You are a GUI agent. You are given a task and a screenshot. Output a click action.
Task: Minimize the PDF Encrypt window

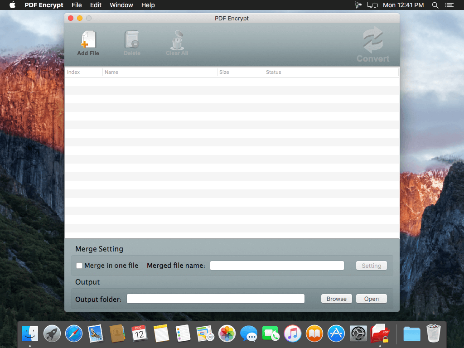(80, 18)
